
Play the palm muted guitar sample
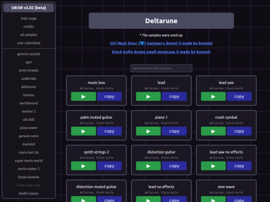[x=83, y=131]
